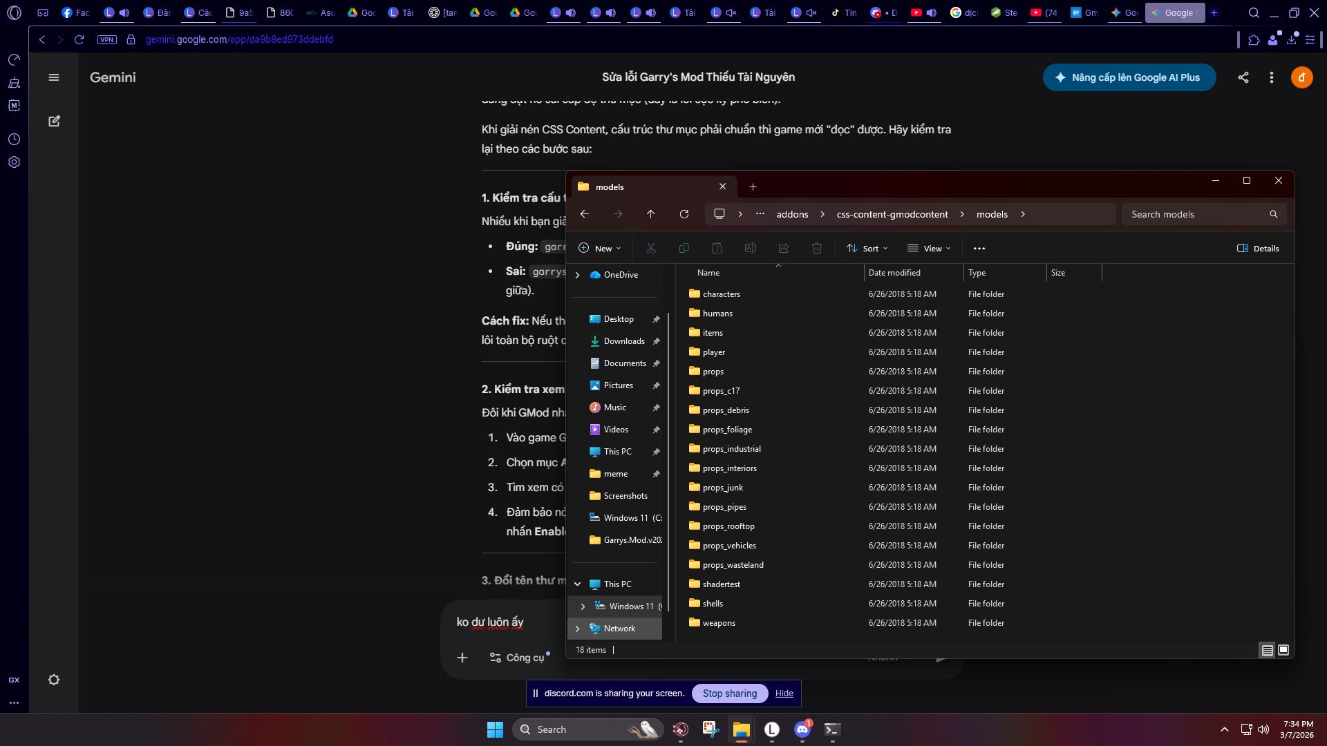Open the View dropdown menu

(x=929, y=248)
